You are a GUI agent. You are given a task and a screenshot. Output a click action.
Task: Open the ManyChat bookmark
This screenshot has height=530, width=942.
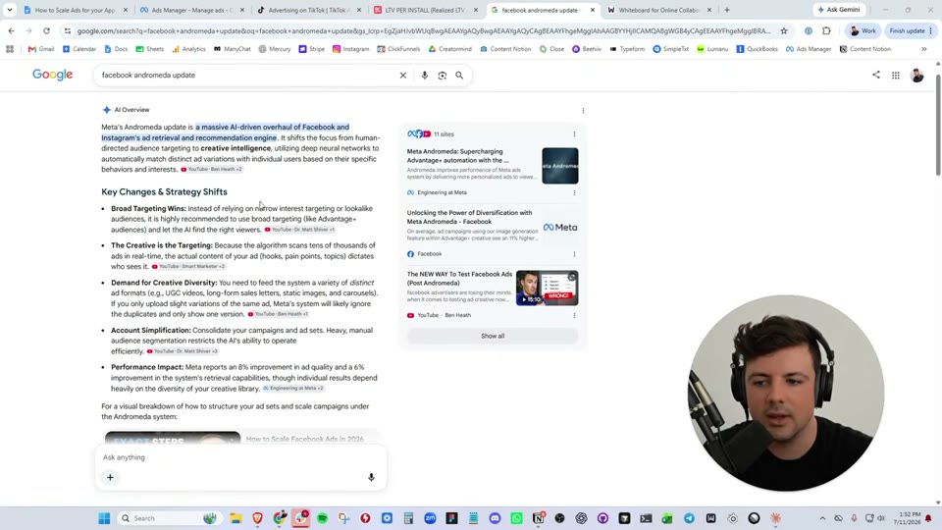click(232, 49)
